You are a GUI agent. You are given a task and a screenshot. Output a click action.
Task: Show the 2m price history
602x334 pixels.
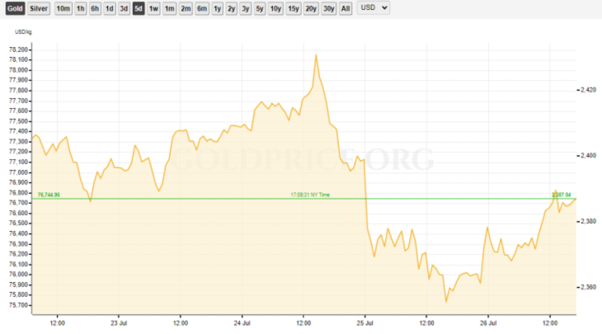(186, 8)
